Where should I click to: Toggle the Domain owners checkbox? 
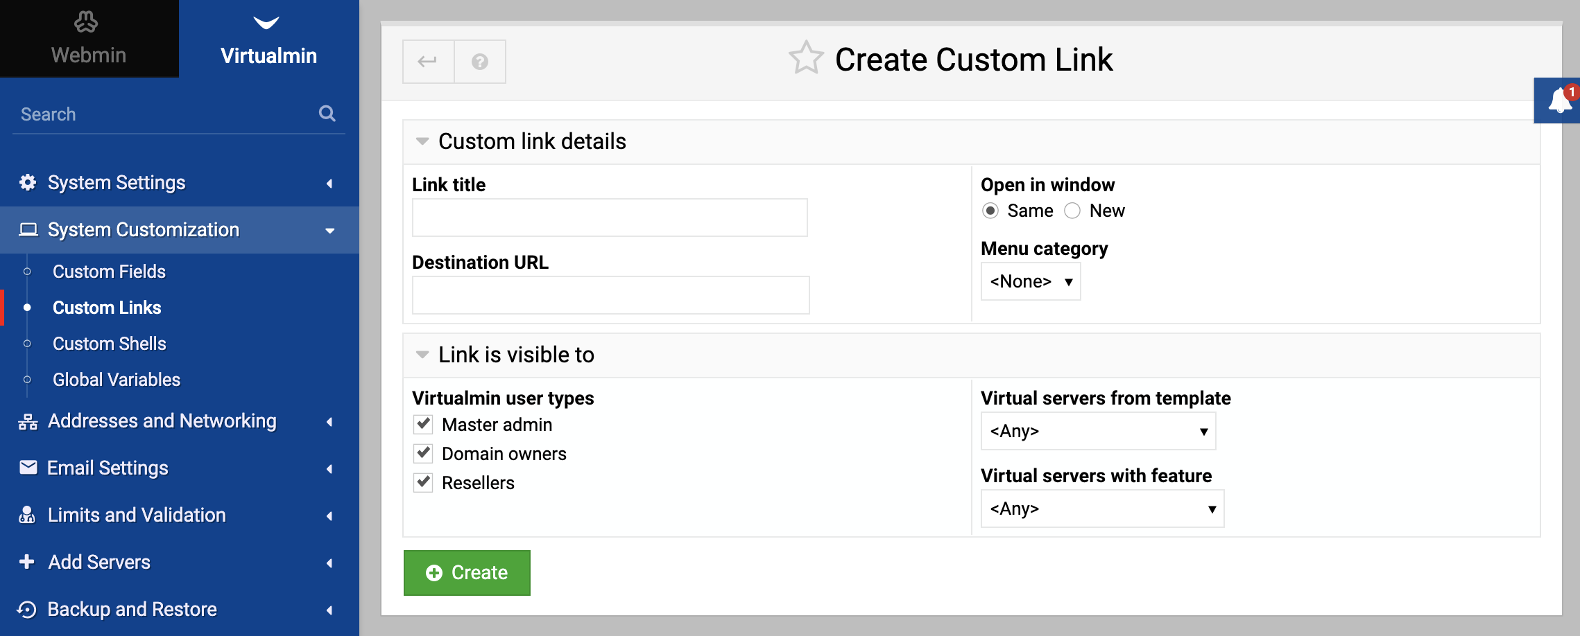[423, 453]
